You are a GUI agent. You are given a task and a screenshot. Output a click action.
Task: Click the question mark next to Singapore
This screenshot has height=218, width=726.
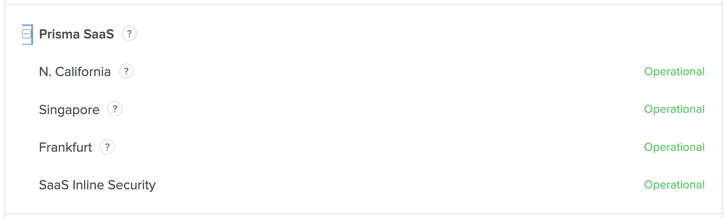(115, 109)
